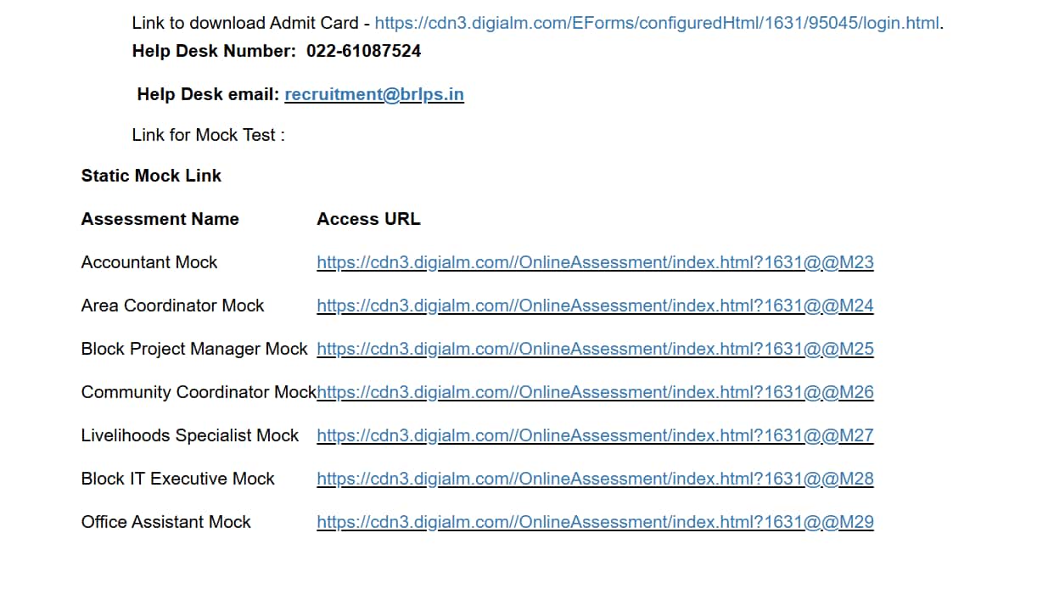Click the "Link for Mock Test" text
Image resolution: width=1037 pixels, height=589 pixels.
pyautogui.click(x=208, y=135)
